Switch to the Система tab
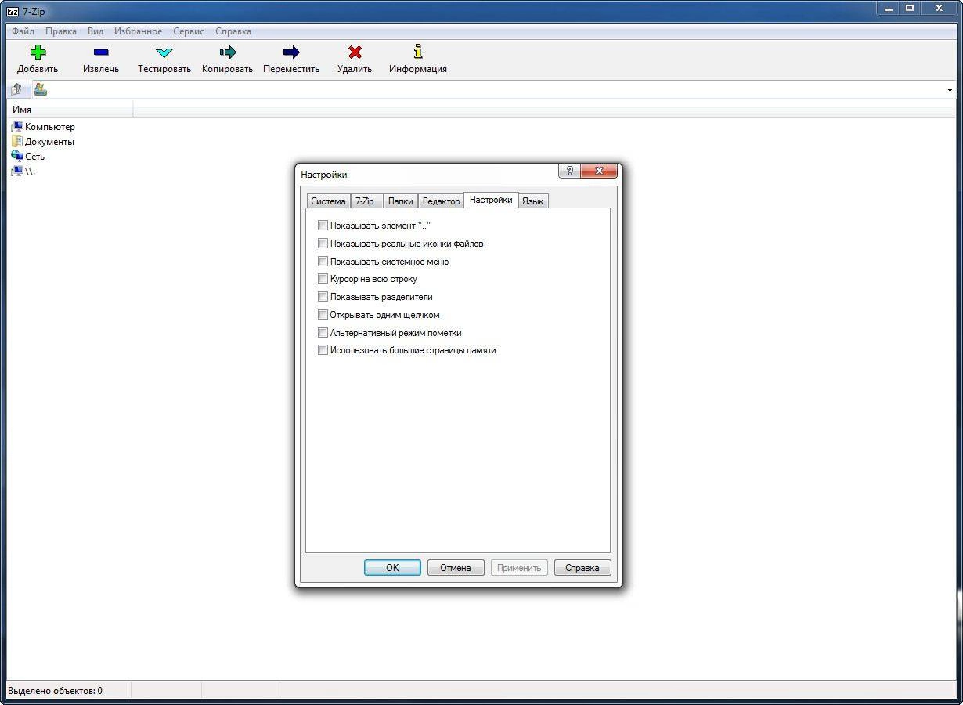The image size is (963, 705). 328,201
